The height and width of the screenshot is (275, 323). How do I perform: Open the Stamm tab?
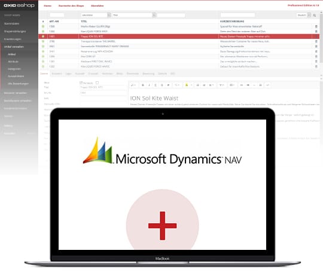click(44, 74)
